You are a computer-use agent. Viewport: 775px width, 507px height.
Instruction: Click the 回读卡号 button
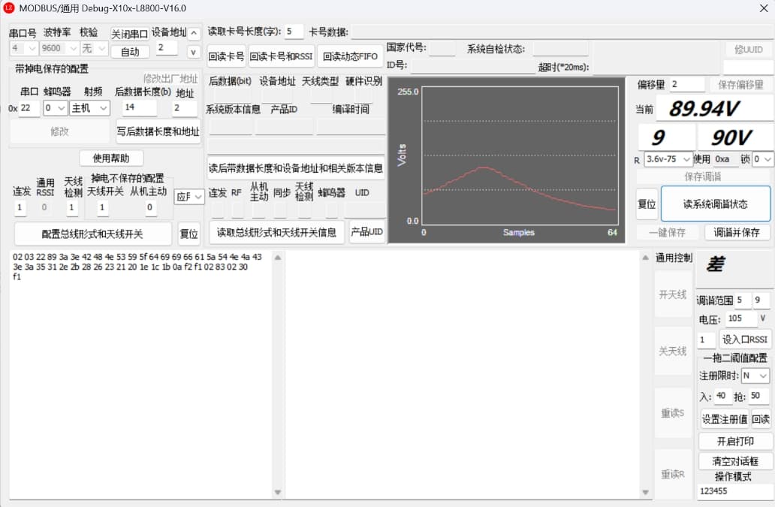[x=226, y=56]
